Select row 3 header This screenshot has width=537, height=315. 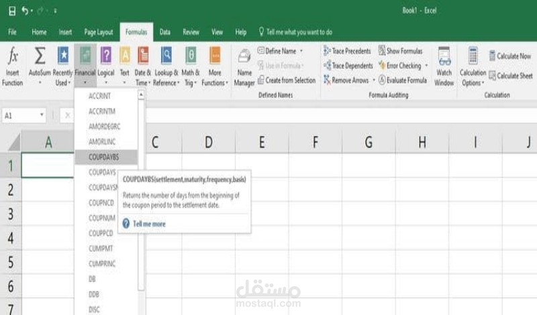11,214
